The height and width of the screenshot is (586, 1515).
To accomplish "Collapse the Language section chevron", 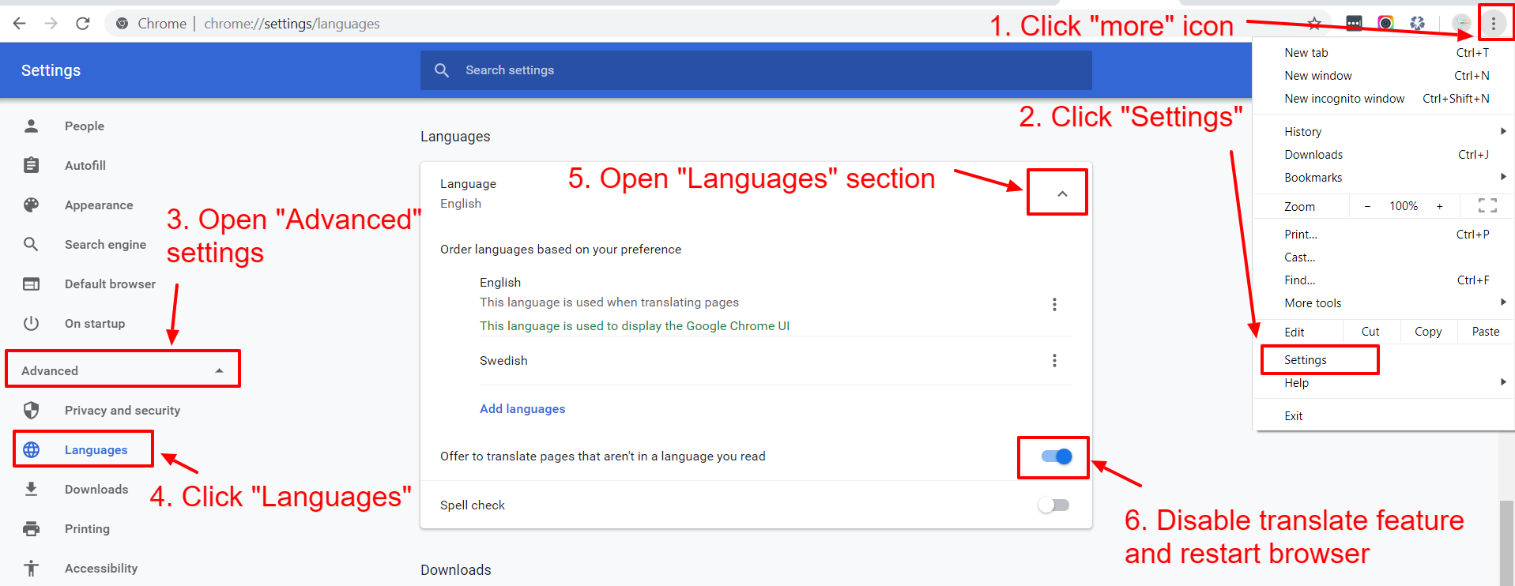I will pyautogui.click(x=1062, y=193).
